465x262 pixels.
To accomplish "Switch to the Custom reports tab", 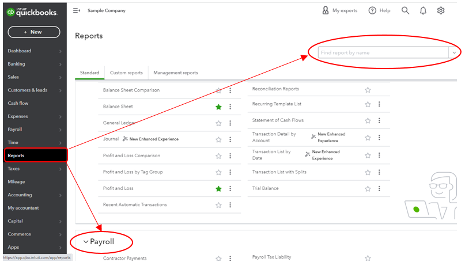I will pyautogui.click(x=126, y=73).
